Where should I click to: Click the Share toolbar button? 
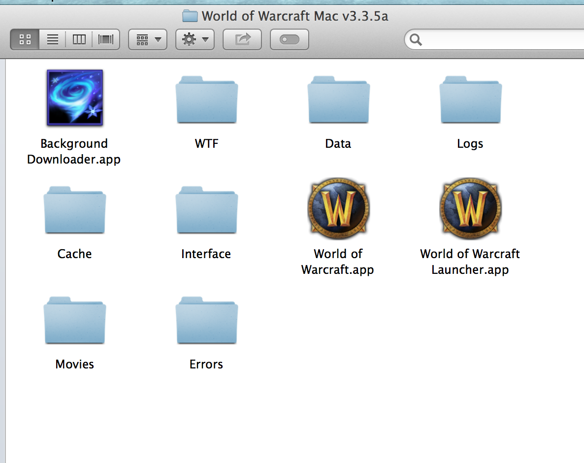(242, 39)
